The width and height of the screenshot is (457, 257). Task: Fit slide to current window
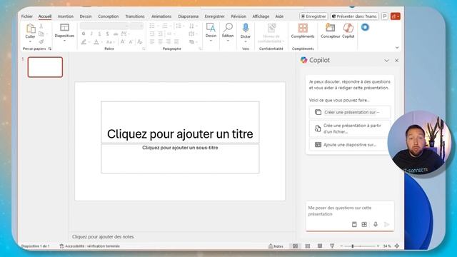[397, 246]
